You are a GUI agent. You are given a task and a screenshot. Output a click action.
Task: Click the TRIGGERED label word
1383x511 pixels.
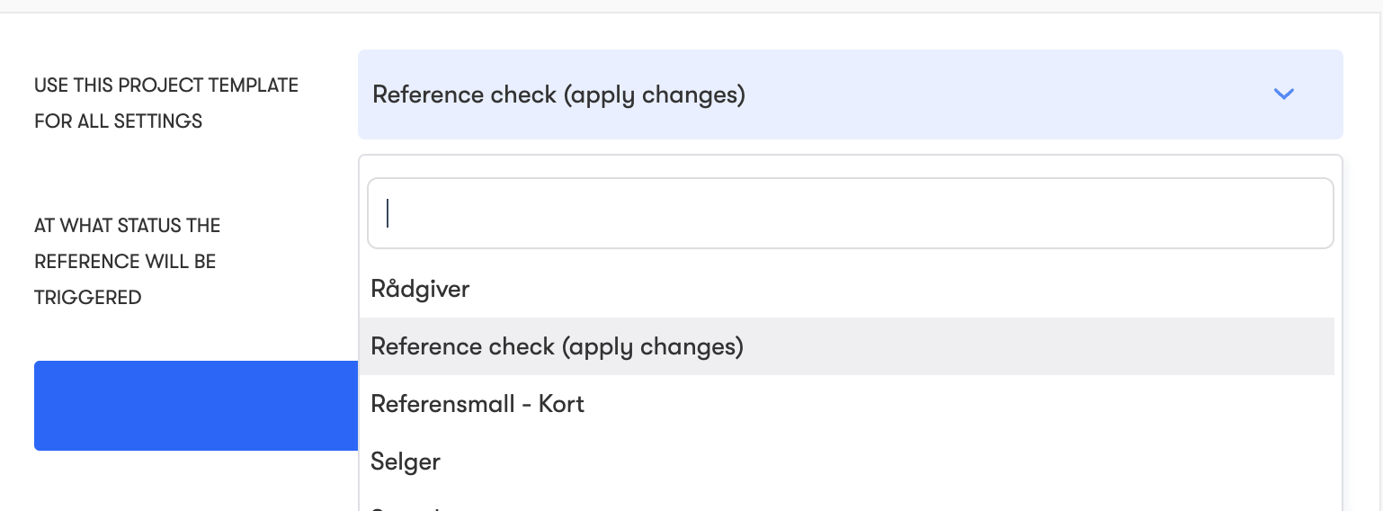[x=88, y=298]
